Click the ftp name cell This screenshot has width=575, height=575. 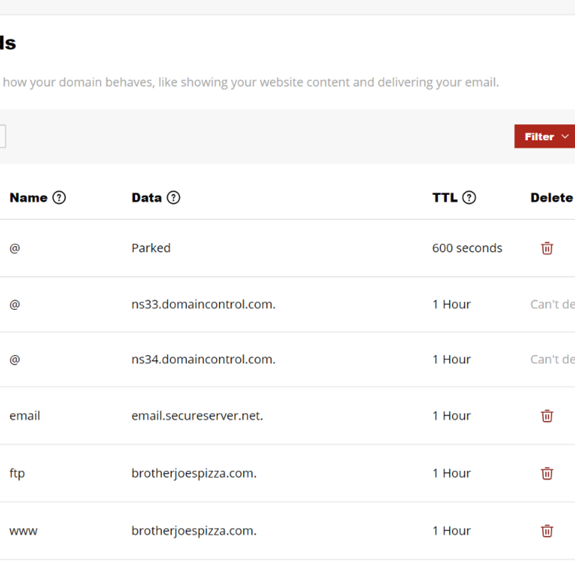point(17,473)
